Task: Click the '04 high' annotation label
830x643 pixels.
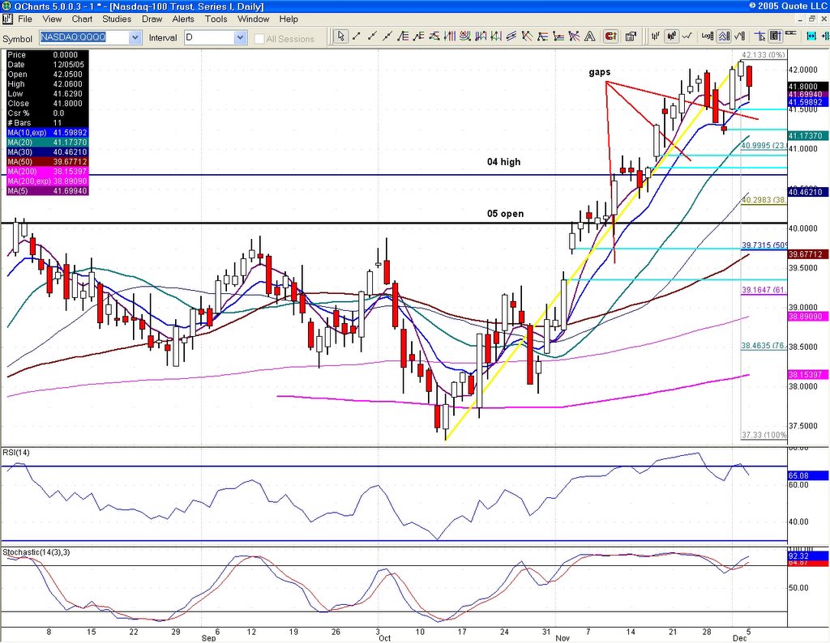Action: [x=504, y=162]
